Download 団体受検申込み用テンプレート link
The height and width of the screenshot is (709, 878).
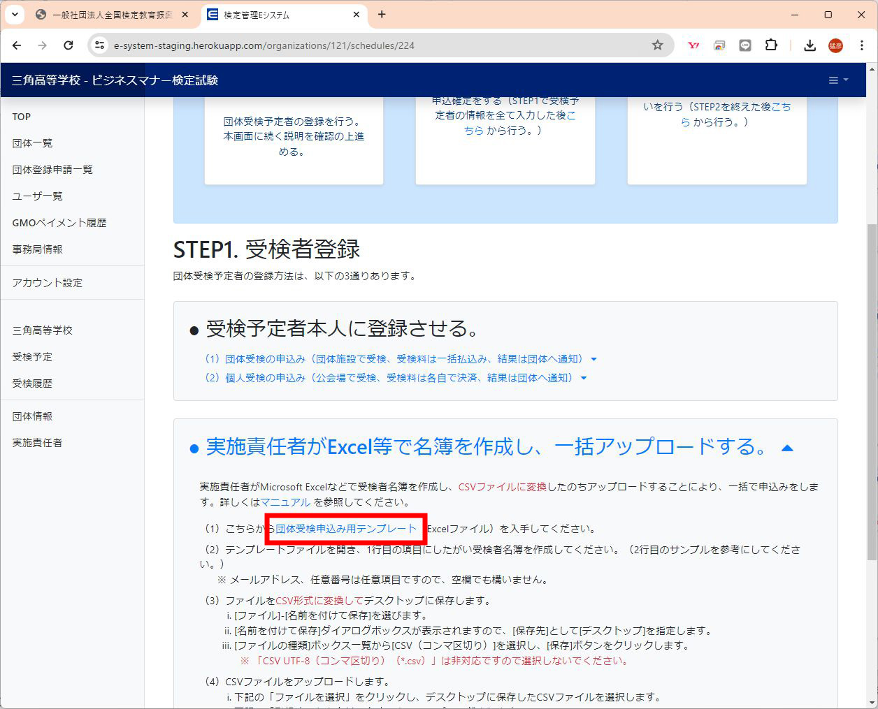(x=346, y=529)
